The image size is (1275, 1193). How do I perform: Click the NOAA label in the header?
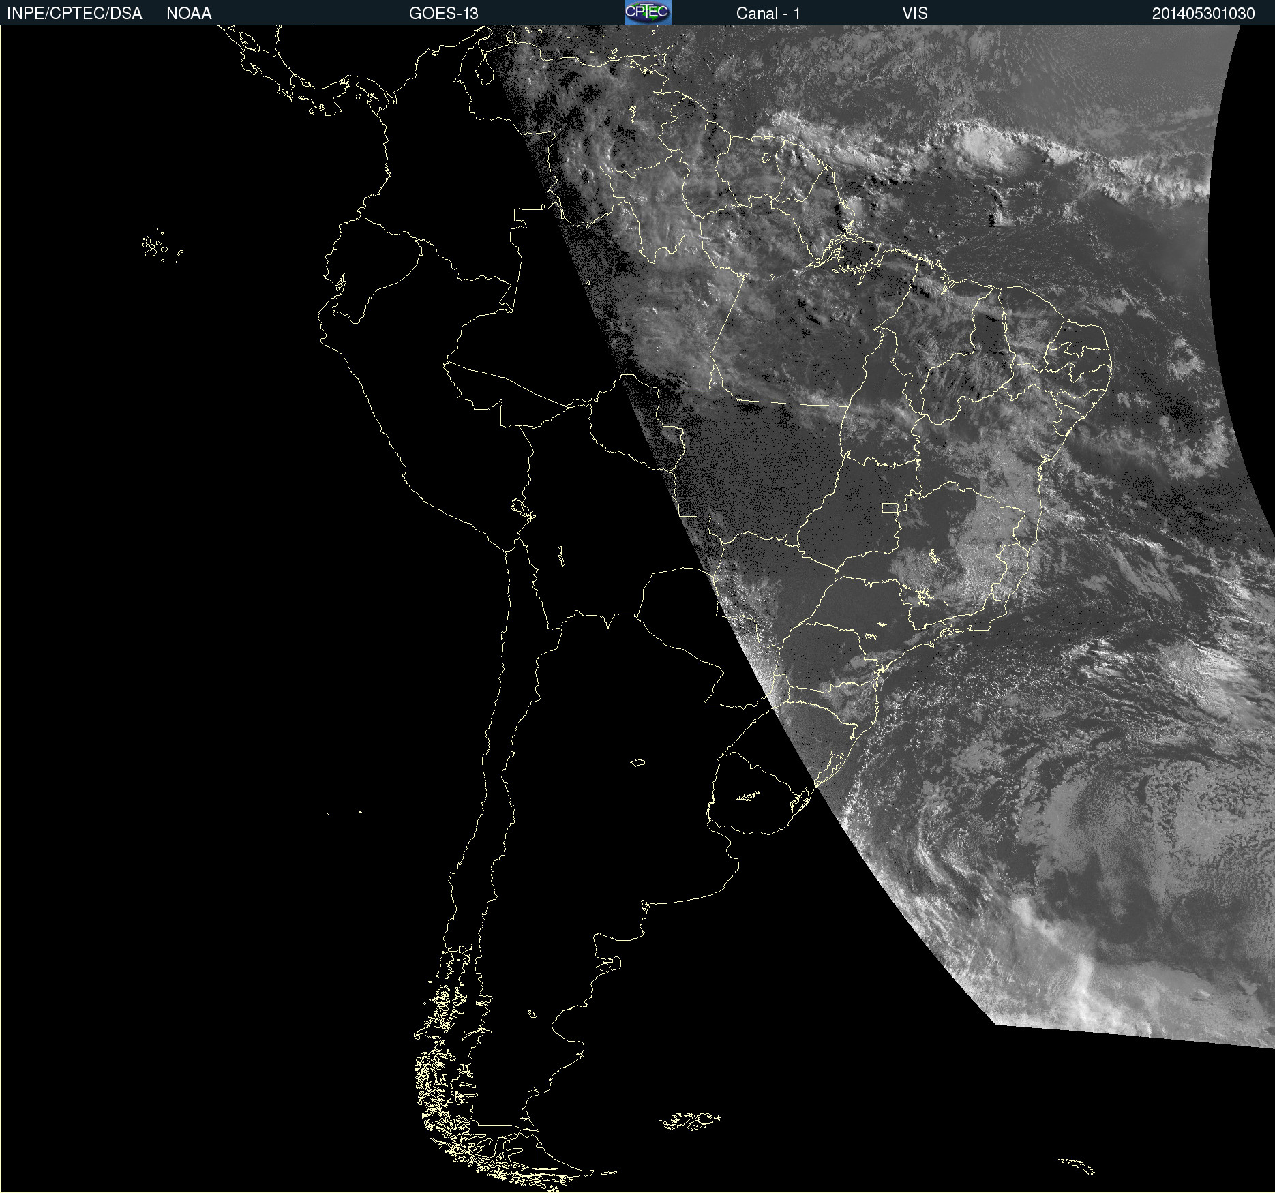pos(189,14)
